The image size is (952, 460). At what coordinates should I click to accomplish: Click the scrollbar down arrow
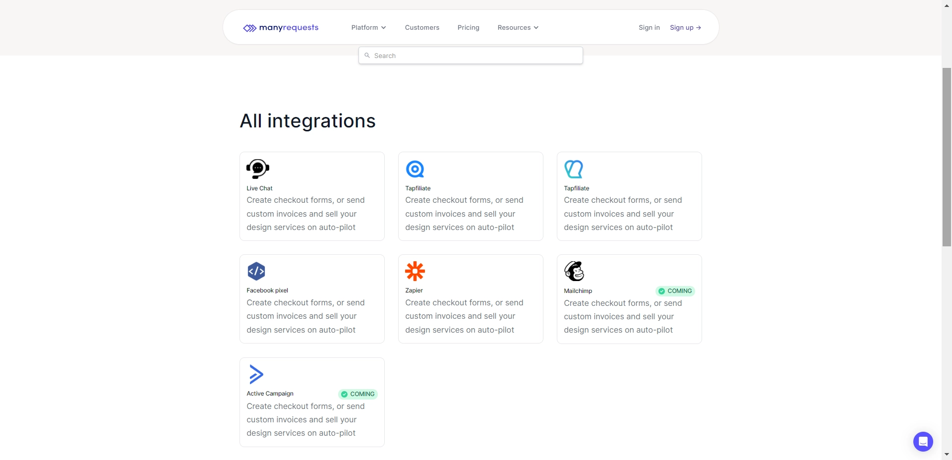point(946,454)
